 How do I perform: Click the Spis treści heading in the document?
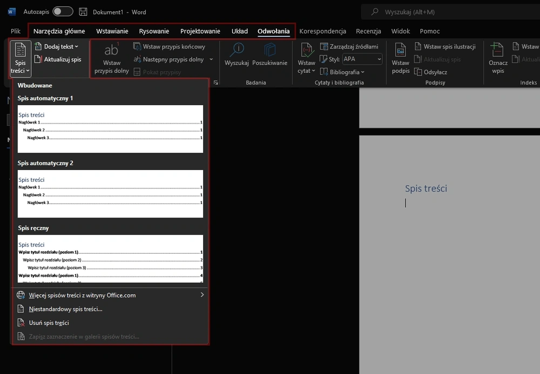[426, 188]
